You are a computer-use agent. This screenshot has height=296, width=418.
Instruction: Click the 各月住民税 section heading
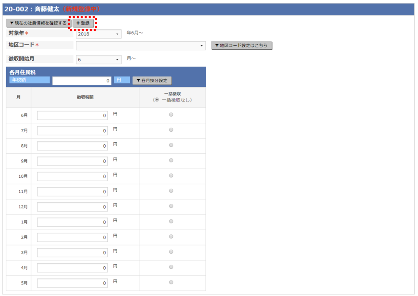click(x=22, y=72)
